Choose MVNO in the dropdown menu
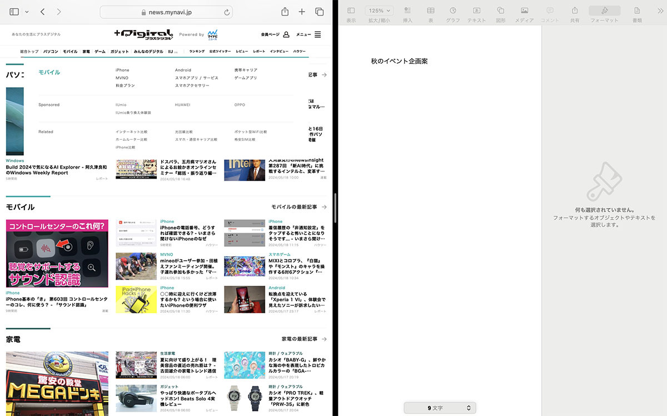Image resolution: width=667 pixels, height=416 pixels. [x=122, y=78]
